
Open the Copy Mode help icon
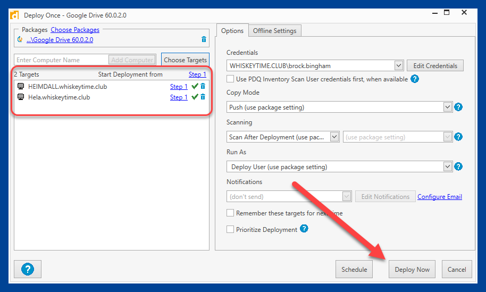(x=458, y=107)
